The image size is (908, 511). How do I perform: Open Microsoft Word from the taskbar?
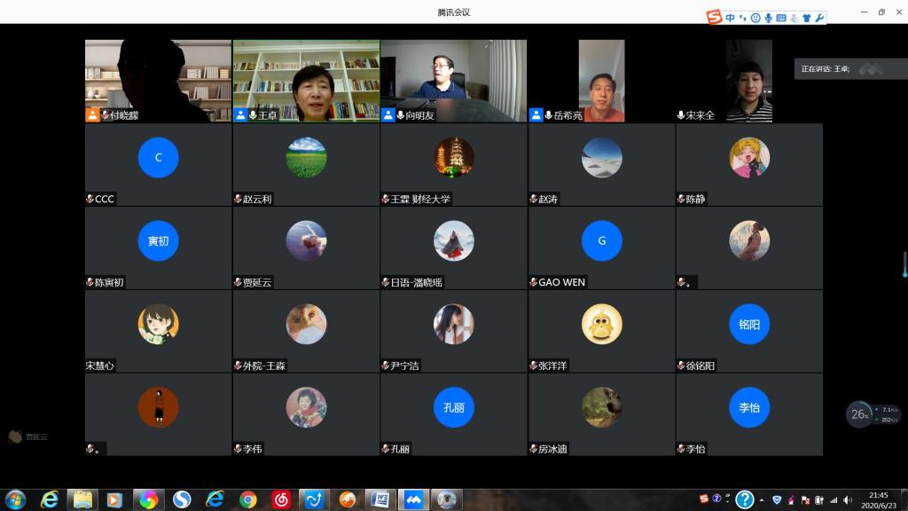pos(380,499)
